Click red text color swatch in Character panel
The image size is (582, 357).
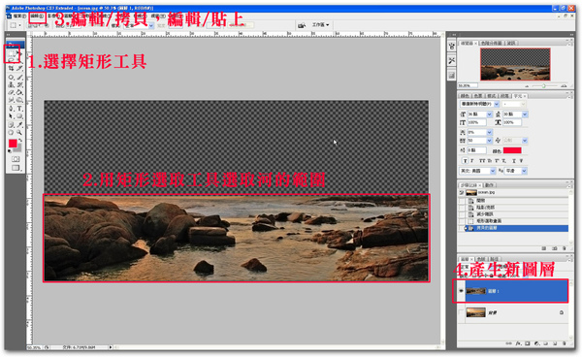tap(512, 150)
